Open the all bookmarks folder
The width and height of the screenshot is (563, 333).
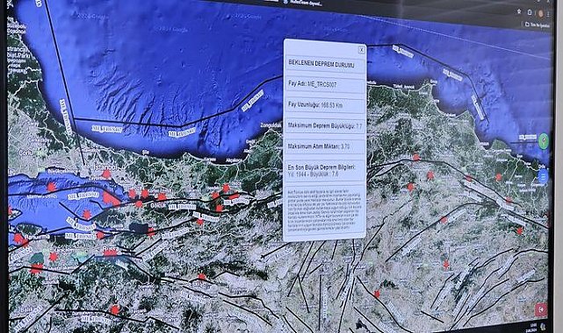[x=538, y=25]
